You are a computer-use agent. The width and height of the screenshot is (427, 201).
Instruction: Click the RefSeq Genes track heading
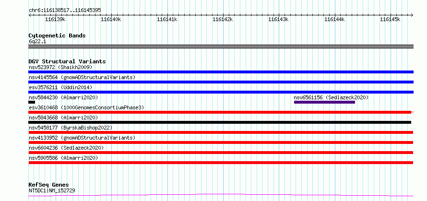click(48, 185)
